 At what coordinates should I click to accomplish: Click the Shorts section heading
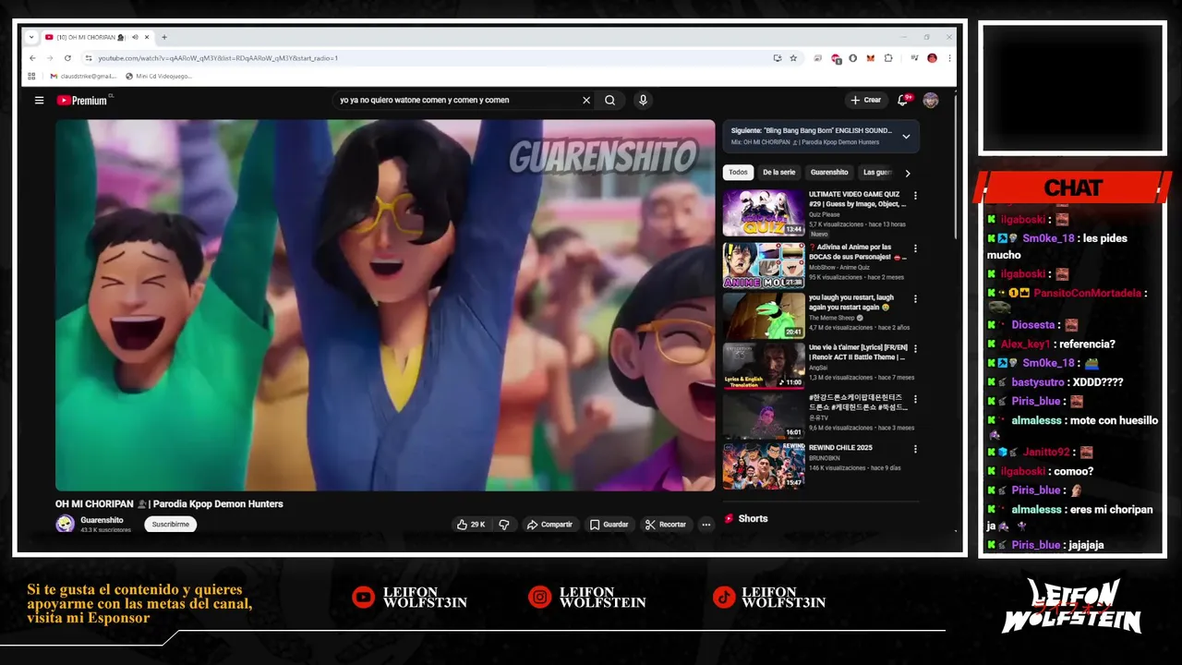(753, 519)
